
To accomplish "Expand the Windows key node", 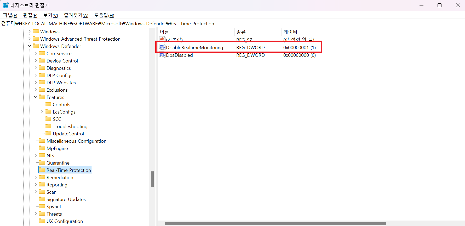I will click(29, 31).
